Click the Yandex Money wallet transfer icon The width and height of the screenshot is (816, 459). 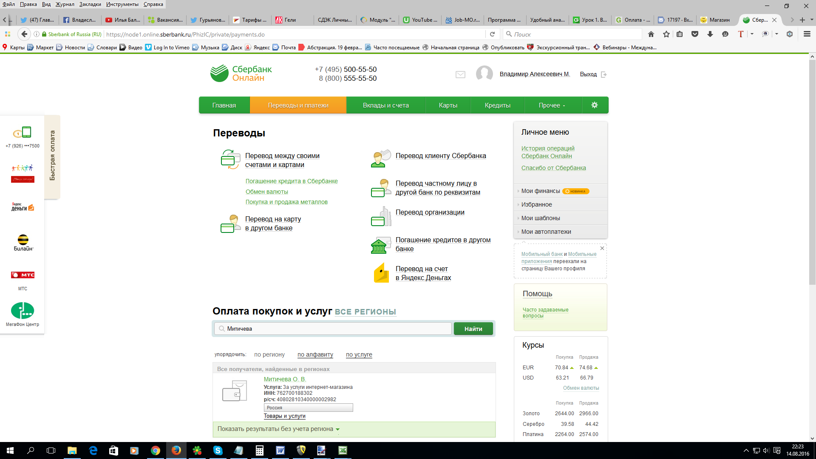point(381,273)
